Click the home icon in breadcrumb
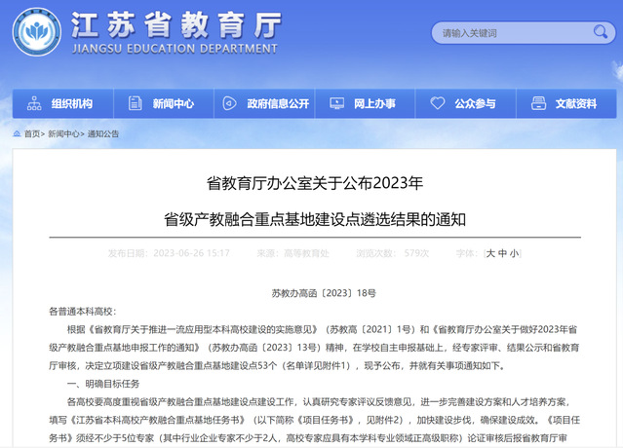Viewport: 623px width, 448px height. [17, 134]
